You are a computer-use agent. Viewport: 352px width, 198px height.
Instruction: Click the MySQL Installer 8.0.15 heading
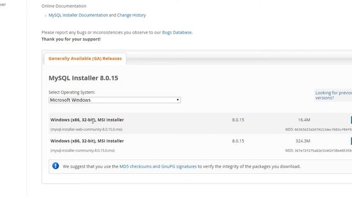pos(83,78)
